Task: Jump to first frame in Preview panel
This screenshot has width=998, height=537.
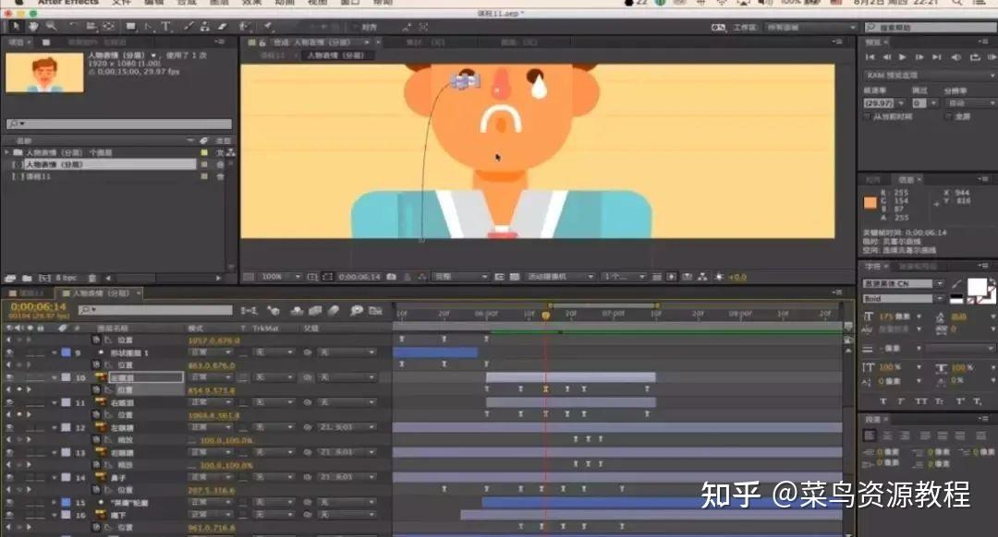Action: pyautogui.click(x=870, y=57)
